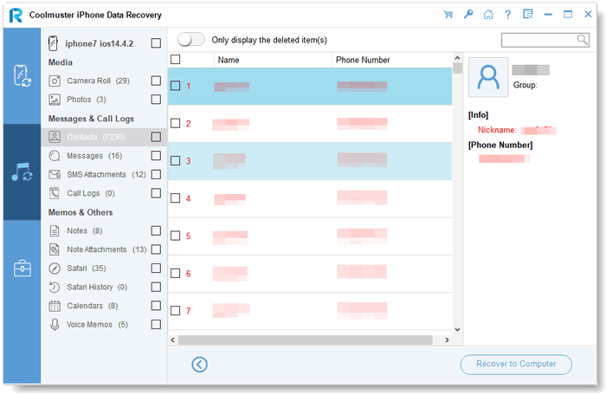Screen dimensions: 606x395
Task: Sort by the Name column header
Action: (x=273, y=60)
